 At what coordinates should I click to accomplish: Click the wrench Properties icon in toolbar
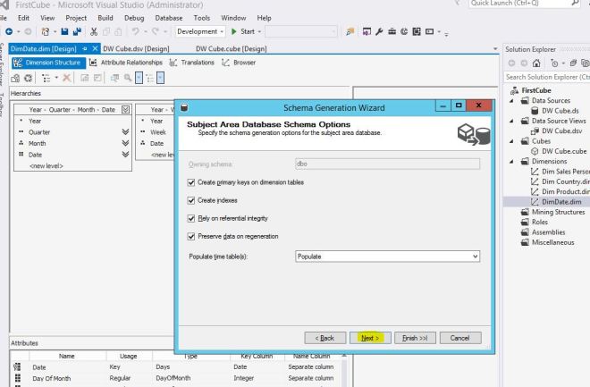tap(379, 32)
